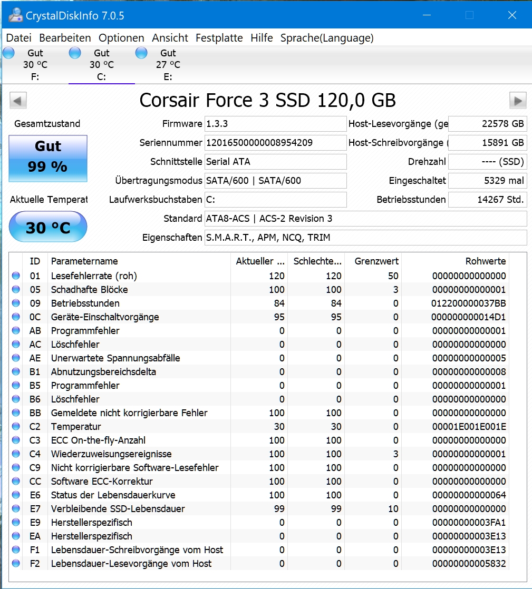Open the Ansicht menu
Viewport: 532px width, 589px height.
coord(170,38)
